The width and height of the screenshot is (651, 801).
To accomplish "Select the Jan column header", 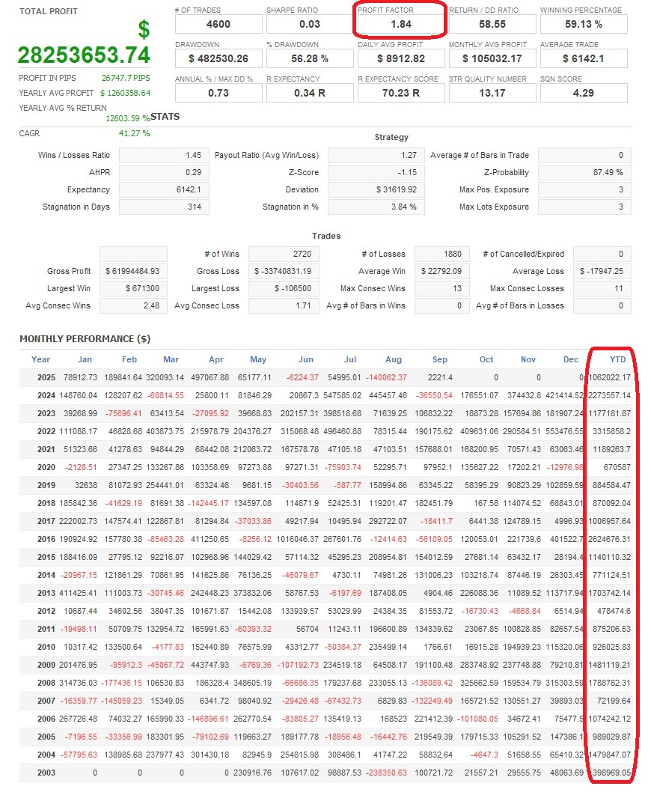I will click(85, 359).
